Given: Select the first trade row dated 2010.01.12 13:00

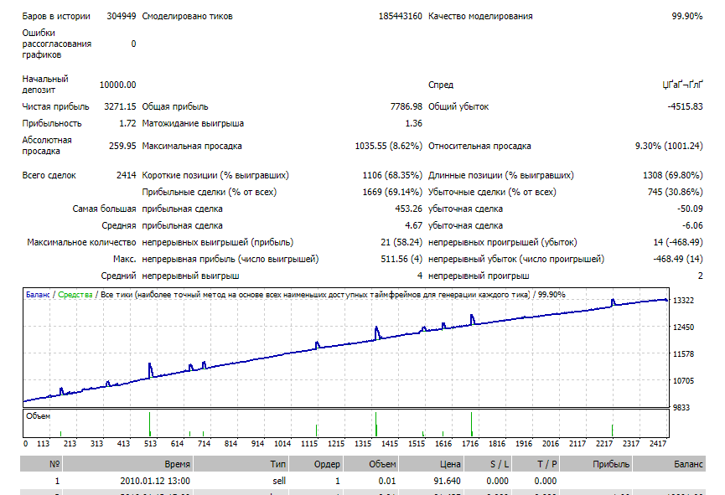Looking at the screenshot, I should [x=363, y=481].
